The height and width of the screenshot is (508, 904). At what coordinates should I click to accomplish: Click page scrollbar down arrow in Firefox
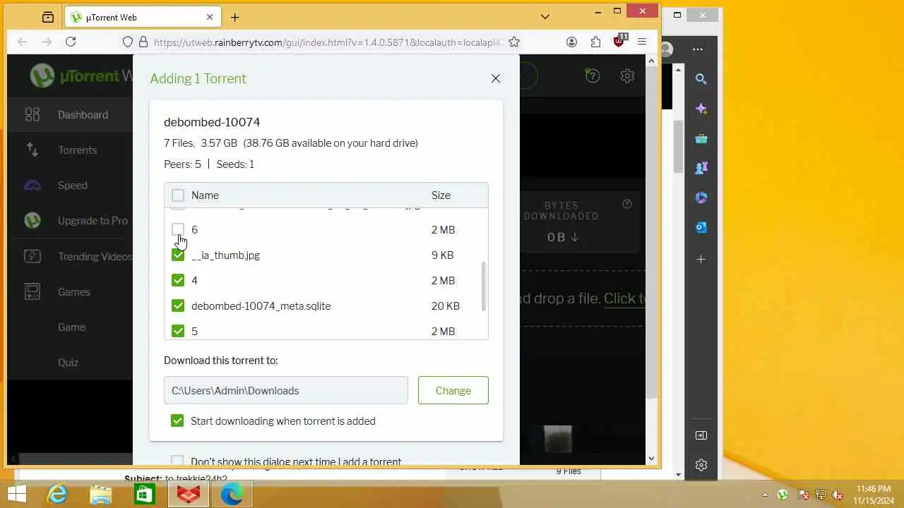(x=651, y=459)
